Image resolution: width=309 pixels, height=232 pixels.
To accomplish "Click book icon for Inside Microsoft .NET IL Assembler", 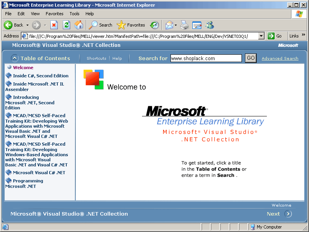I will pyautogui.click(x=9, y=84).
